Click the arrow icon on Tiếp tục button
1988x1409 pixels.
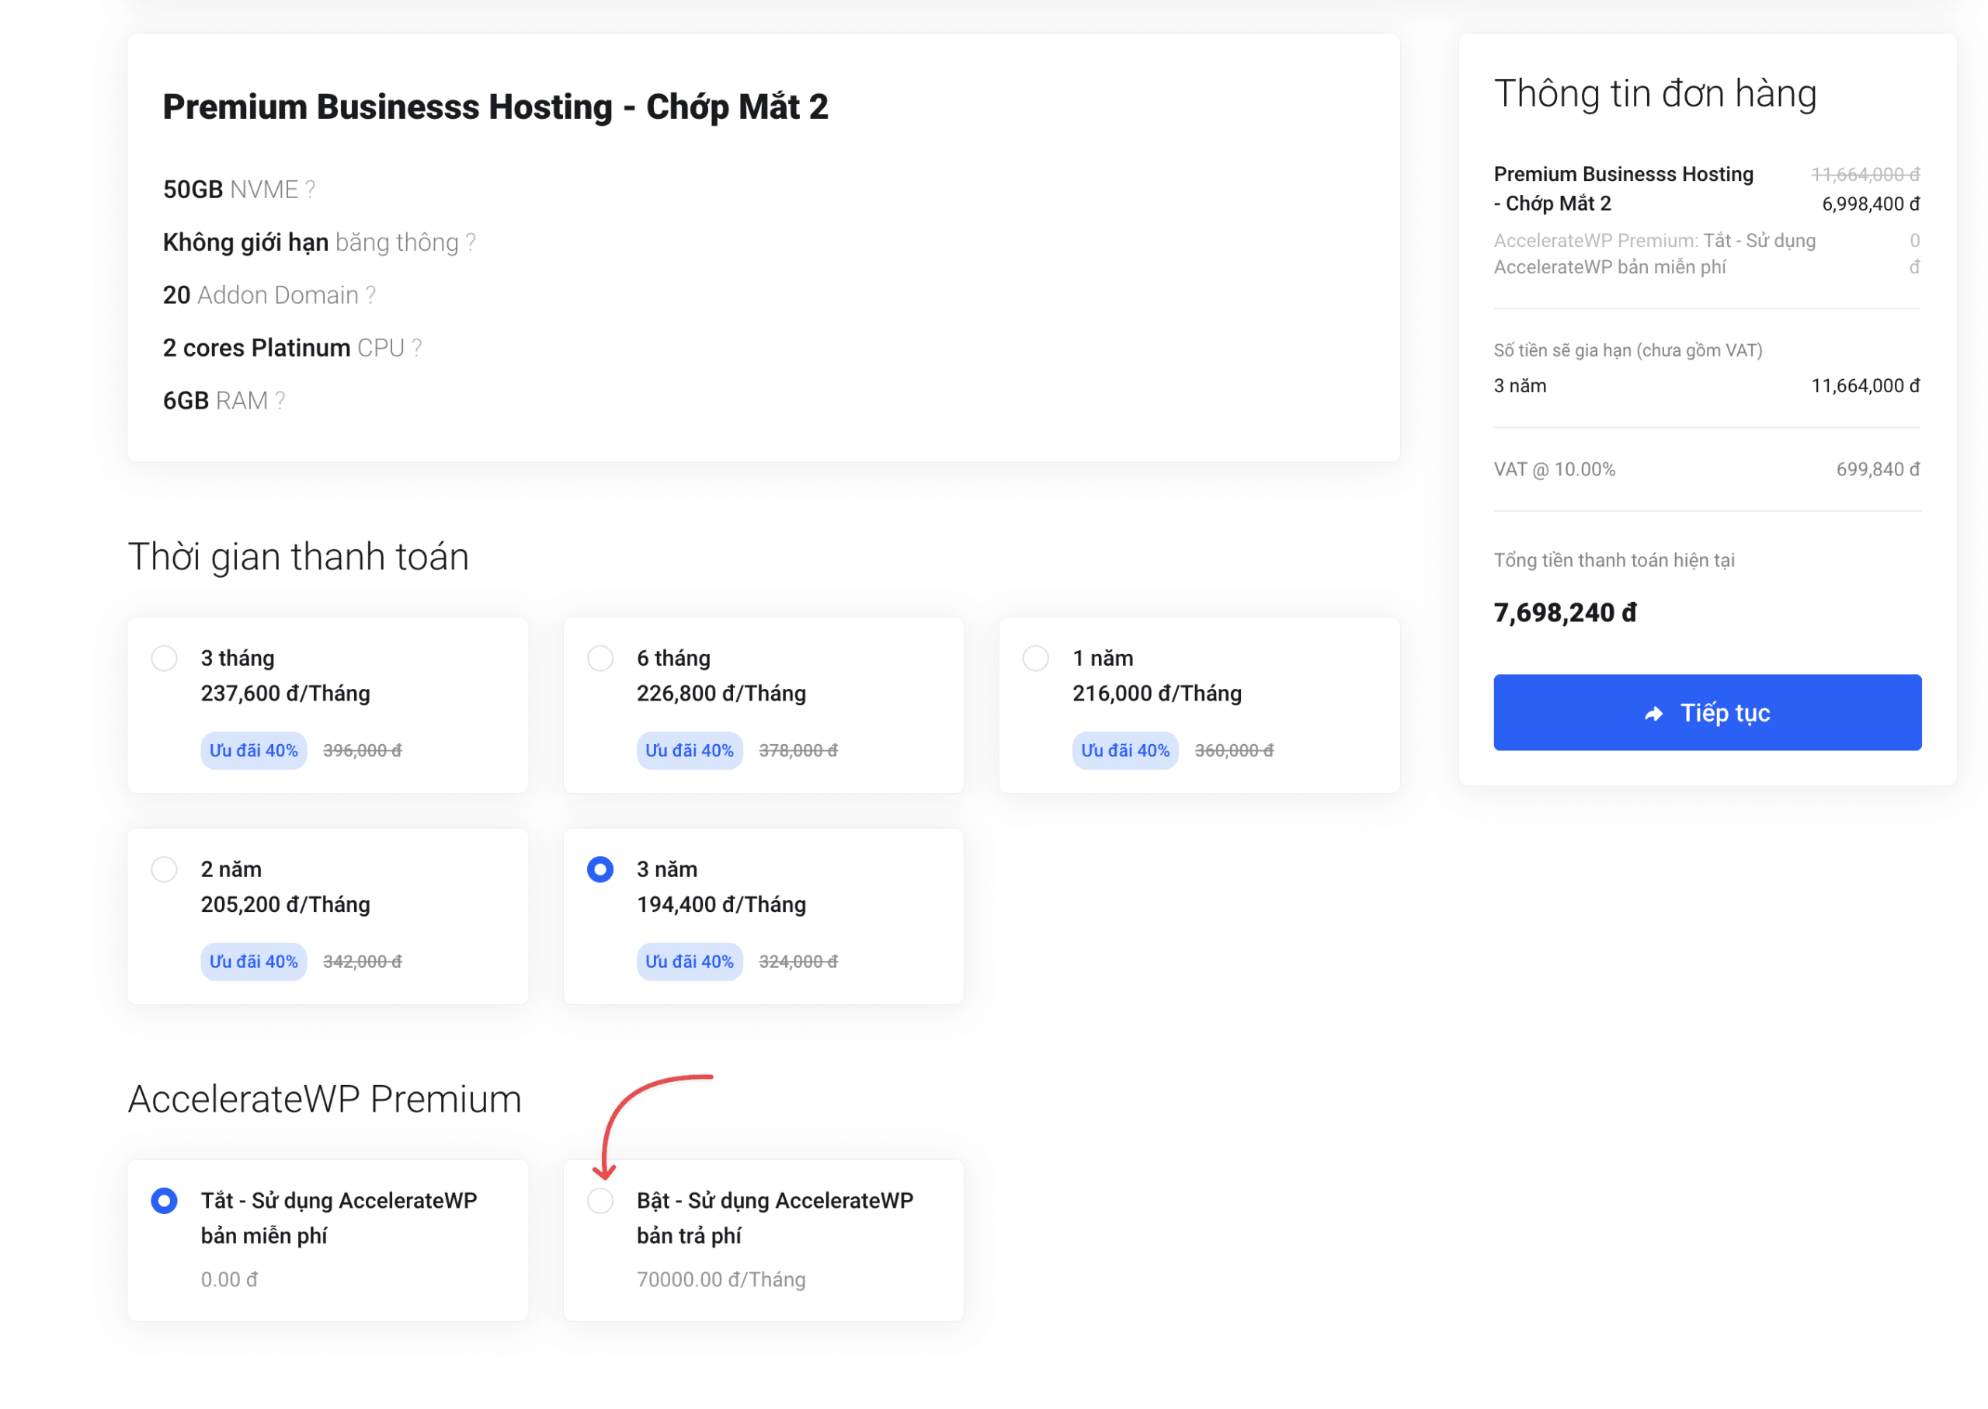(1653, 713)
